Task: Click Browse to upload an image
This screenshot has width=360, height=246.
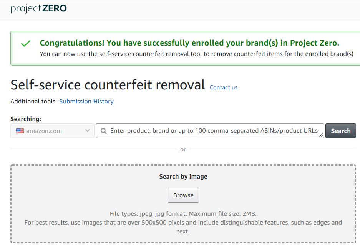Action: click(183, 195)
